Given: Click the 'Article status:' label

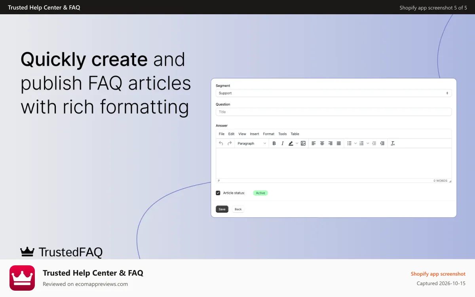Looking at the screenshot, I should (x=234, y=193).
